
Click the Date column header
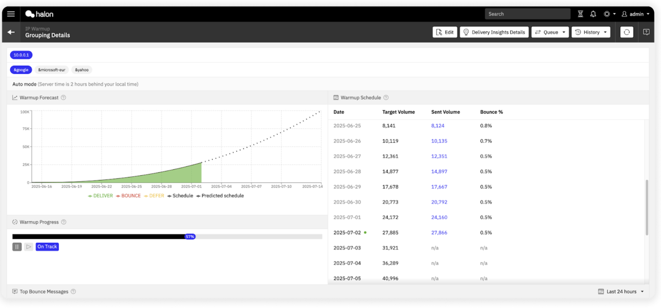click(339, 112)
